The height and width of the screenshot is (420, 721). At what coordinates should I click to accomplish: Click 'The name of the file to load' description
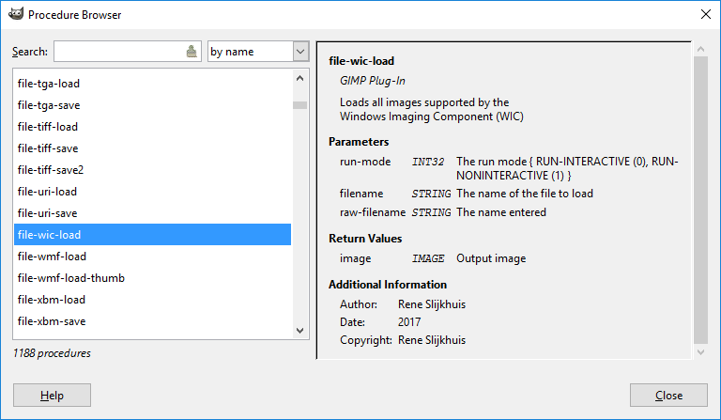click(525, 194)
